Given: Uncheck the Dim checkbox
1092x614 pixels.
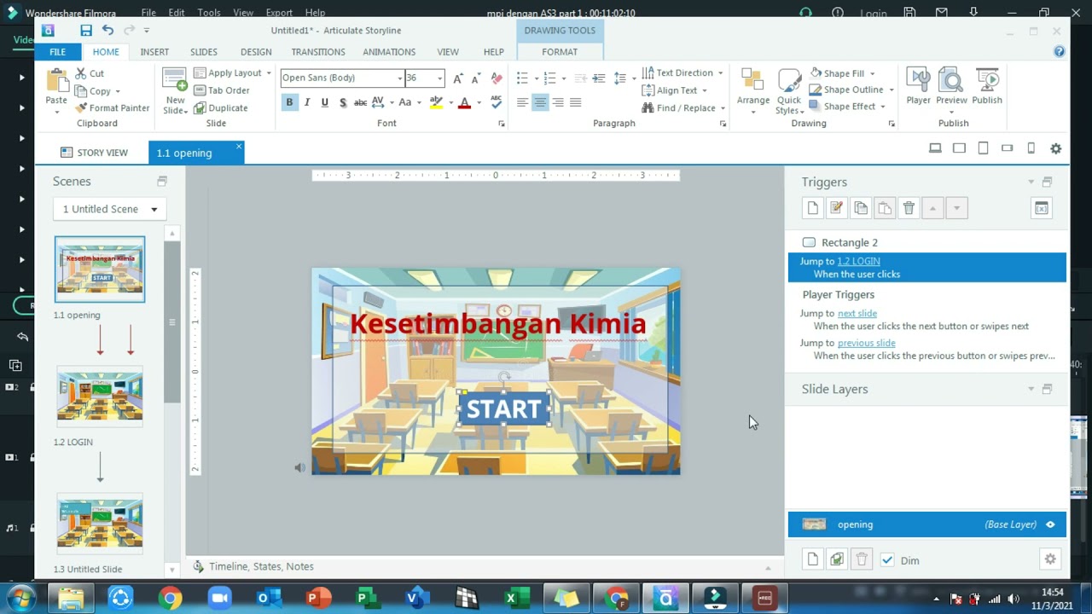Looking at the screenshot, I should (887, 560).
